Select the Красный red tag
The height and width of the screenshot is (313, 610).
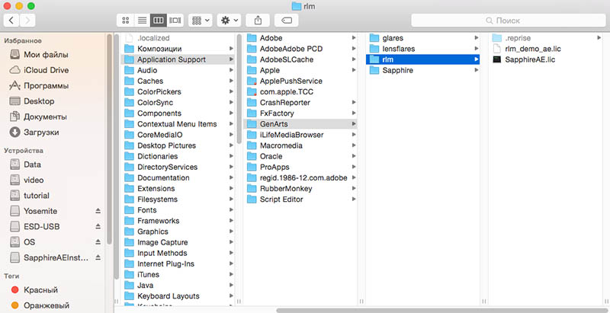(x=40, y=290)
